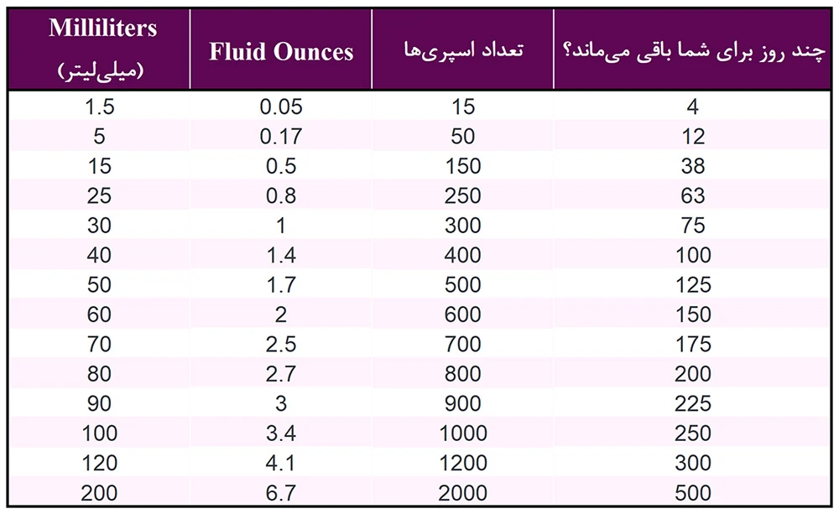Click the 1.5 milliliters cell

coord(100,106)
